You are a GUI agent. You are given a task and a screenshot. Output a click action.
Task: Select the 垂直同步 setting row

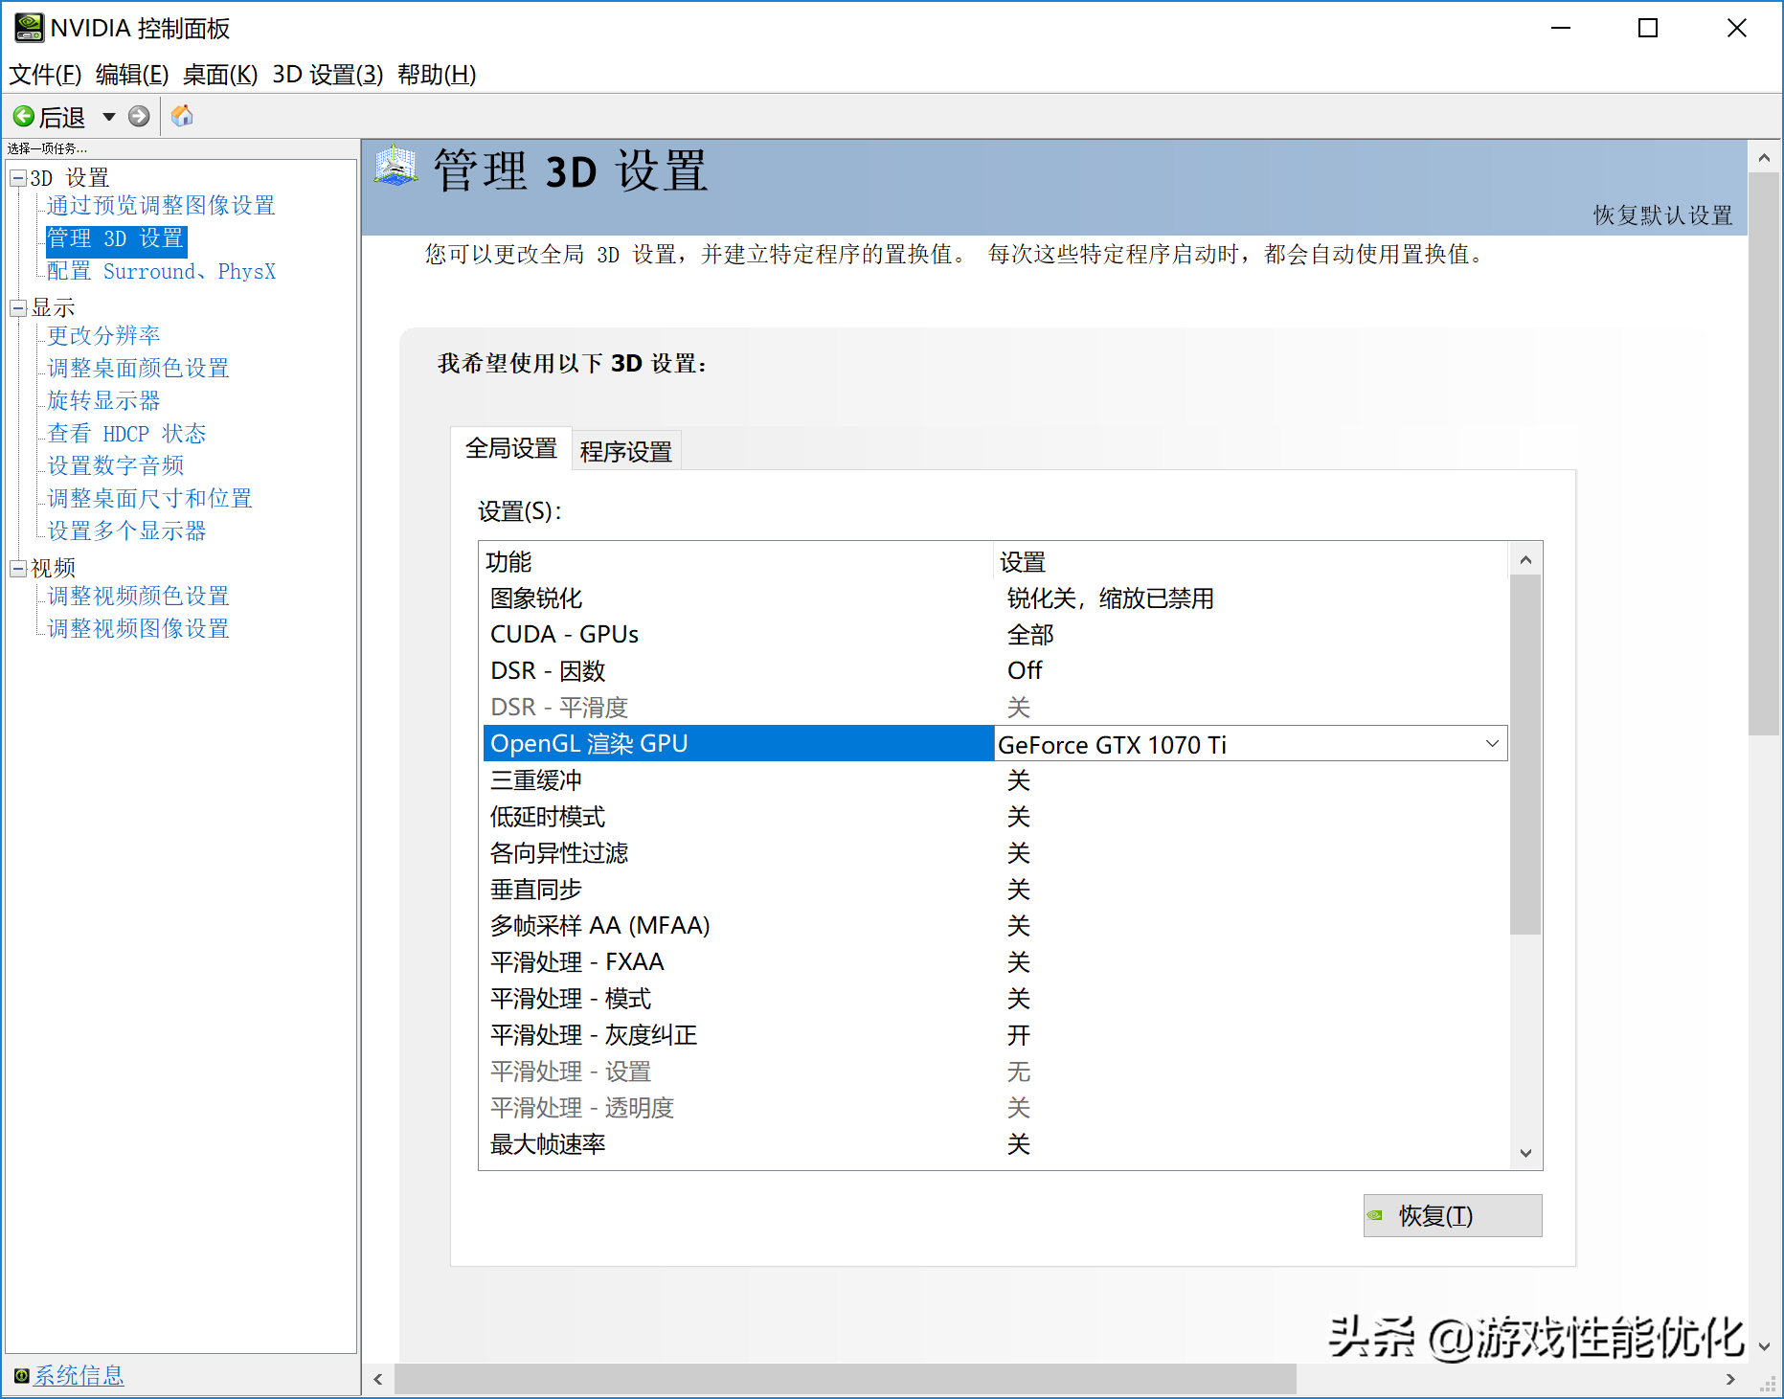tap(536, 890)
